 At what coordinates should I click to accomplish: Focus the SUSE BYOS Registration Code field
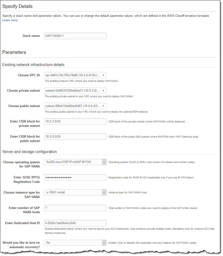75,177
